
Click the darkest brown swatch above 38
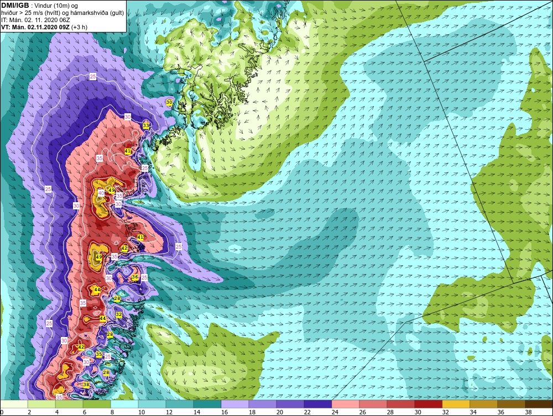pos(539,404)
